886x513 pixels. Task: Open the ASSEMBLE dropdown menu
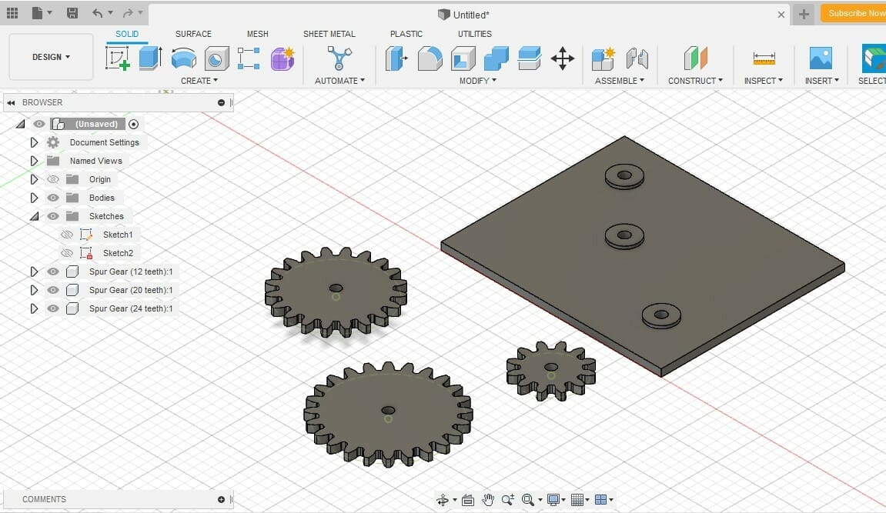point(620,81)
